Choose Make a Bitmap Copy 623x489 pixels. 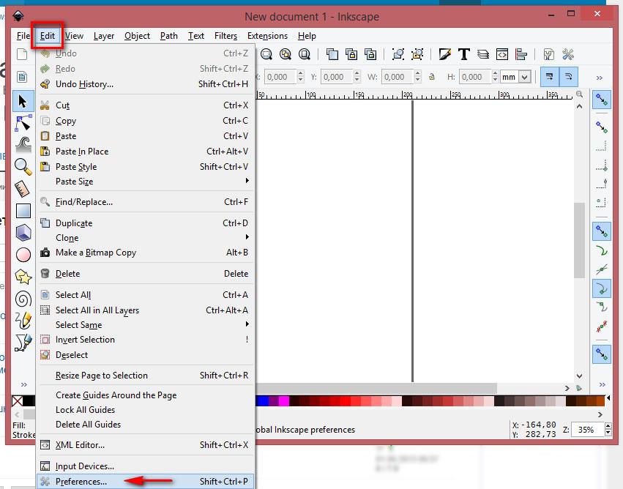click(145, 253)
